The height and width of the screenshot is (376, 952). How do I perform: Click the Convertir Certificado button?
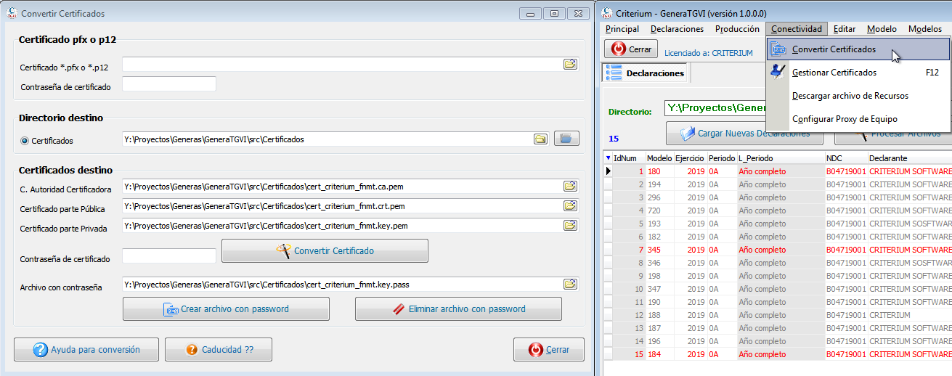coord(325,250)
